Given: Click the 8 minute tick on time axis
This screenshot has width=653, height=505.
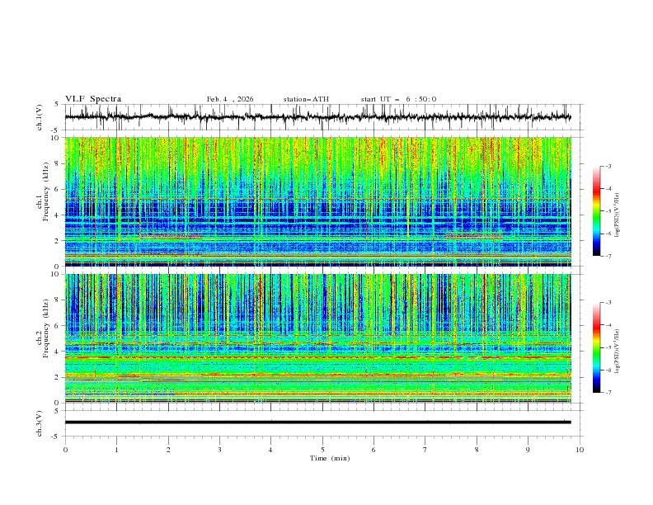Looking at the screenshot, I should [x=477, y=450].
